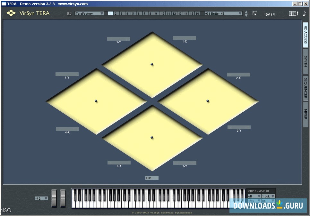Click the VirSyn TERA title text
The image size is (310, 216).
[34, 13]
